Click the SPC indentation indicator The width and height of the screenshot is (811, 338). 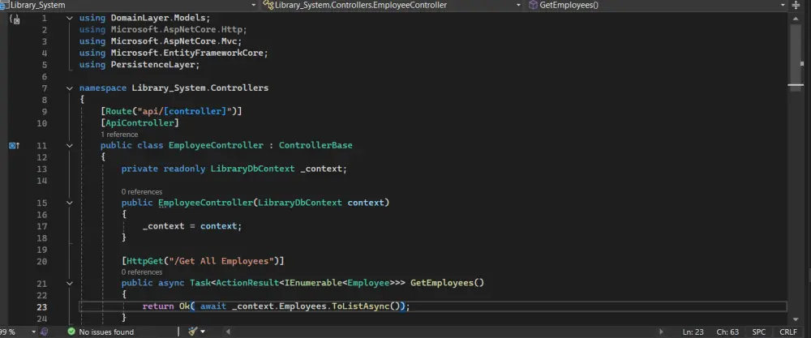pyautogui.click(x=759, y=332)
